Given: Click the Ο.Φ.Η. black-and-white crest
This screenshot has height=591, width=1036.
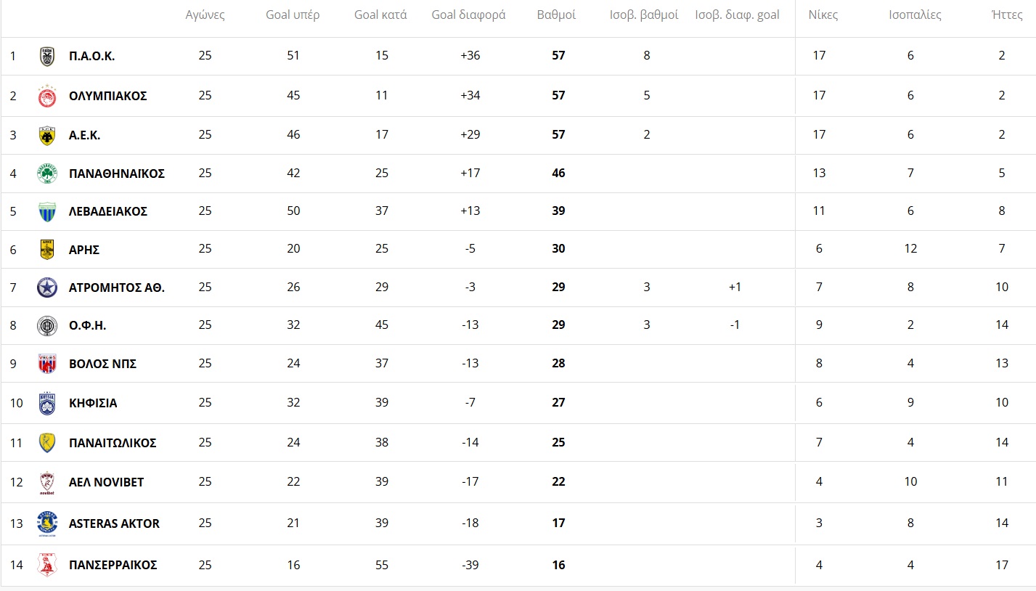Looking at the screenshot, I should [47, 326].
